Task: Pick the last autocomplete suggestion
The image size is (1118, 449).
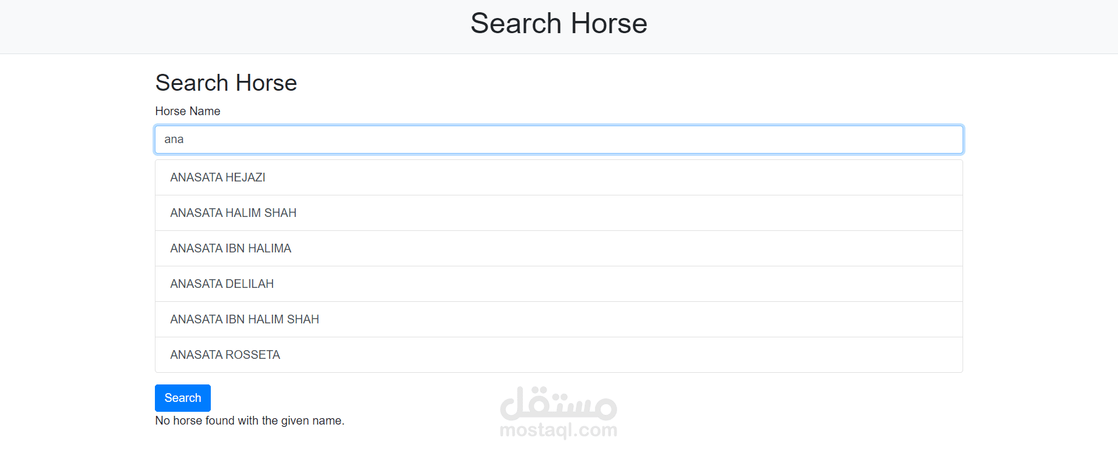Action: (x=225, y=355)
